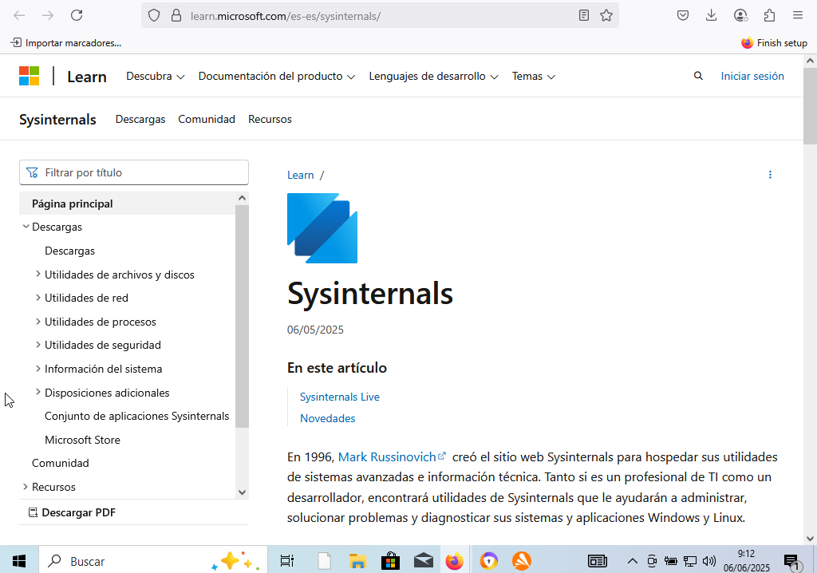Open Task View in the taskbar
Viewport: 817px width, 573px height.
pos(287,561)
